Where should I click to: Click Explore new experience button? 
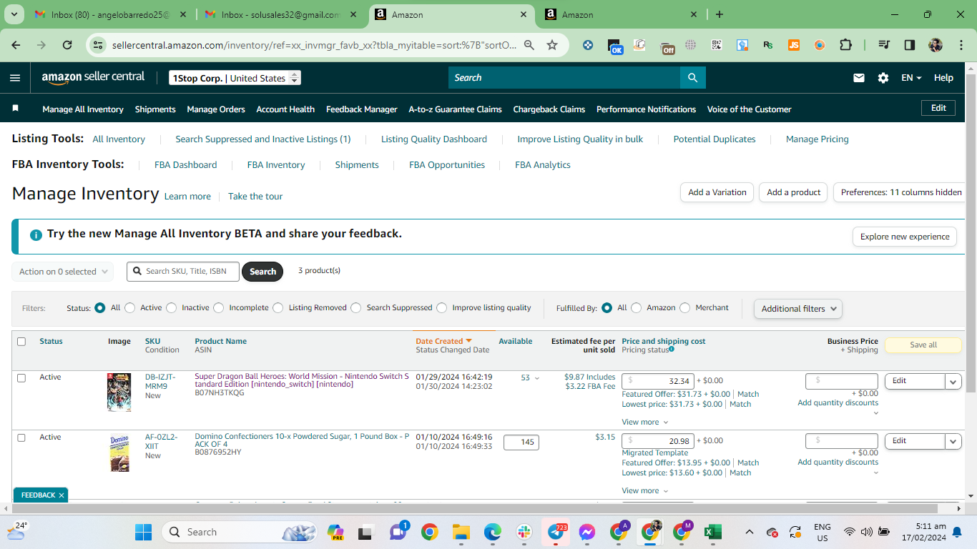[x=905, y=237]
